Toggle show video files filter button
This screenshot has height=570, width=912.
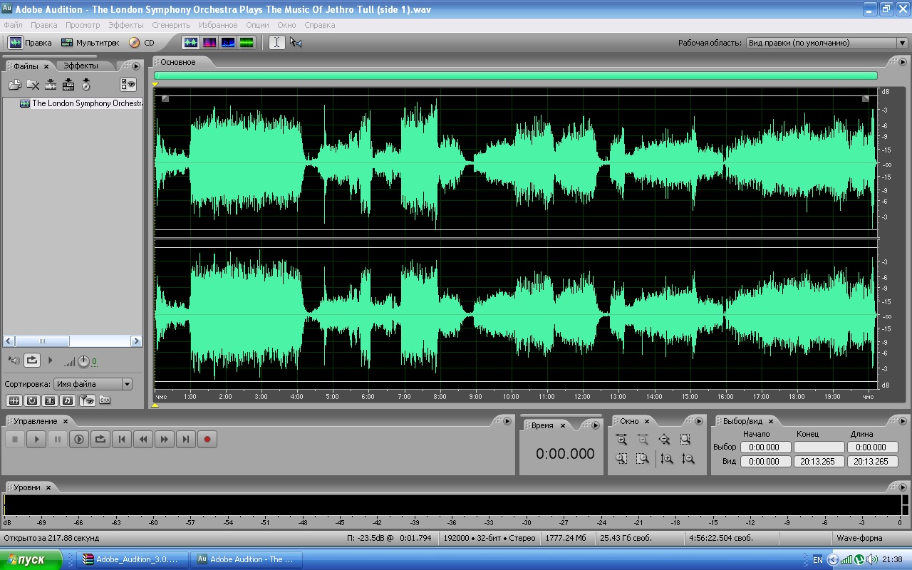tap(49, 400)
